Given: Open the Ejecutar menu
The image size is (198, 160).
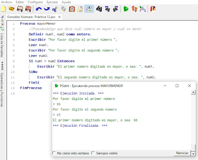Looking at the screenshot, I should [52, 2].
